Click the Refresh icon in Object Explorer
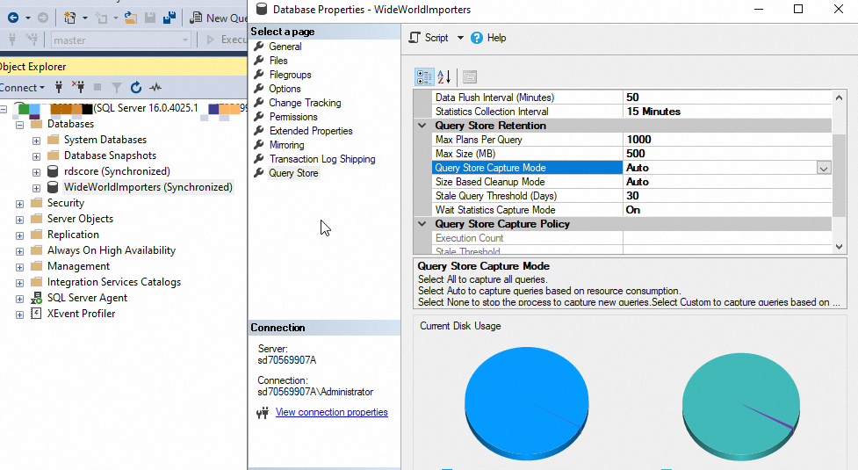This screenshot has height=470, width=858. point(136,87)
